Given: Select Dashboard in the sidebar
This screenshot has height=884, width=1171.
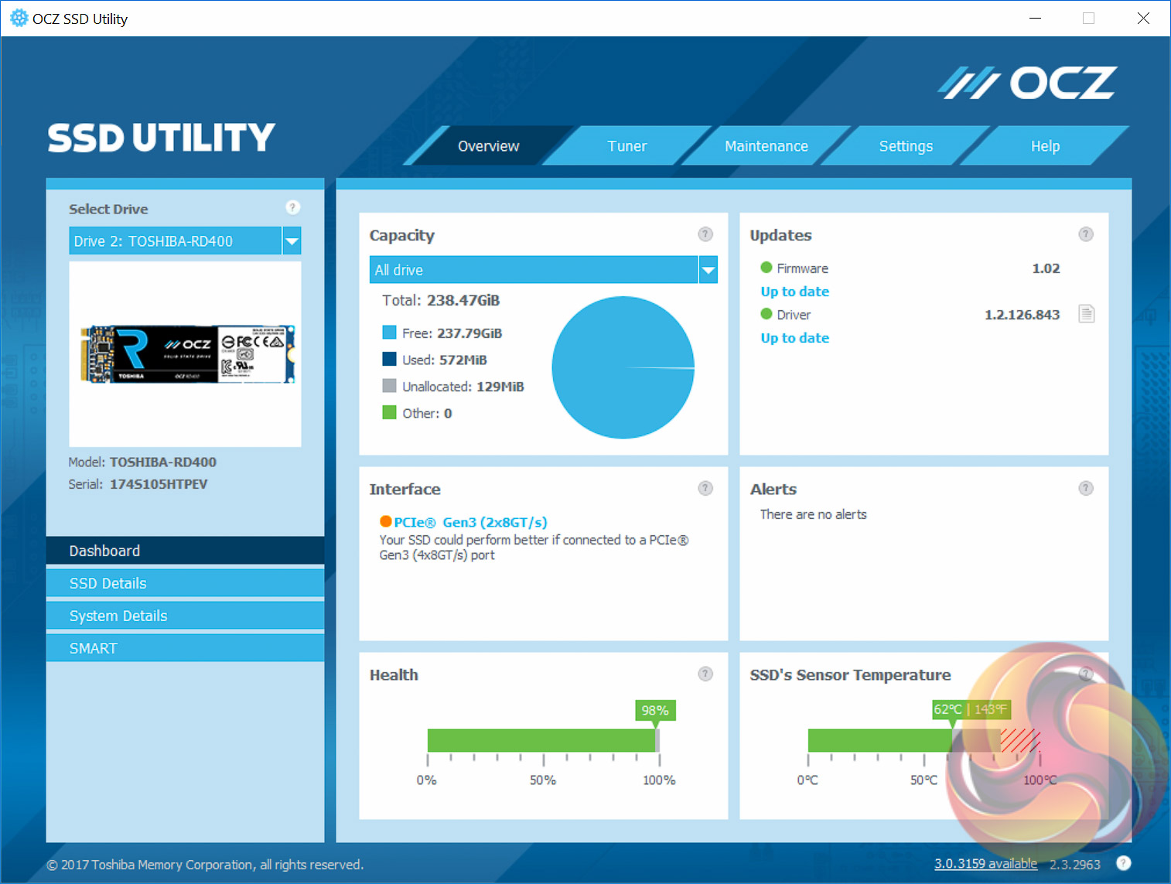Looking at the screenshot, I should pos(185,551).
